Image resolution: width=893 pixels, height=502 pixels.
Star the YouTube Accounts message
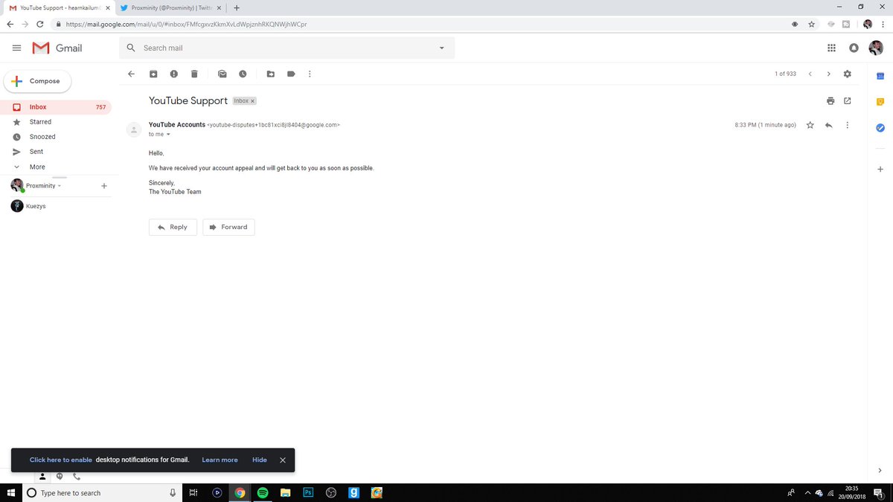810,125
